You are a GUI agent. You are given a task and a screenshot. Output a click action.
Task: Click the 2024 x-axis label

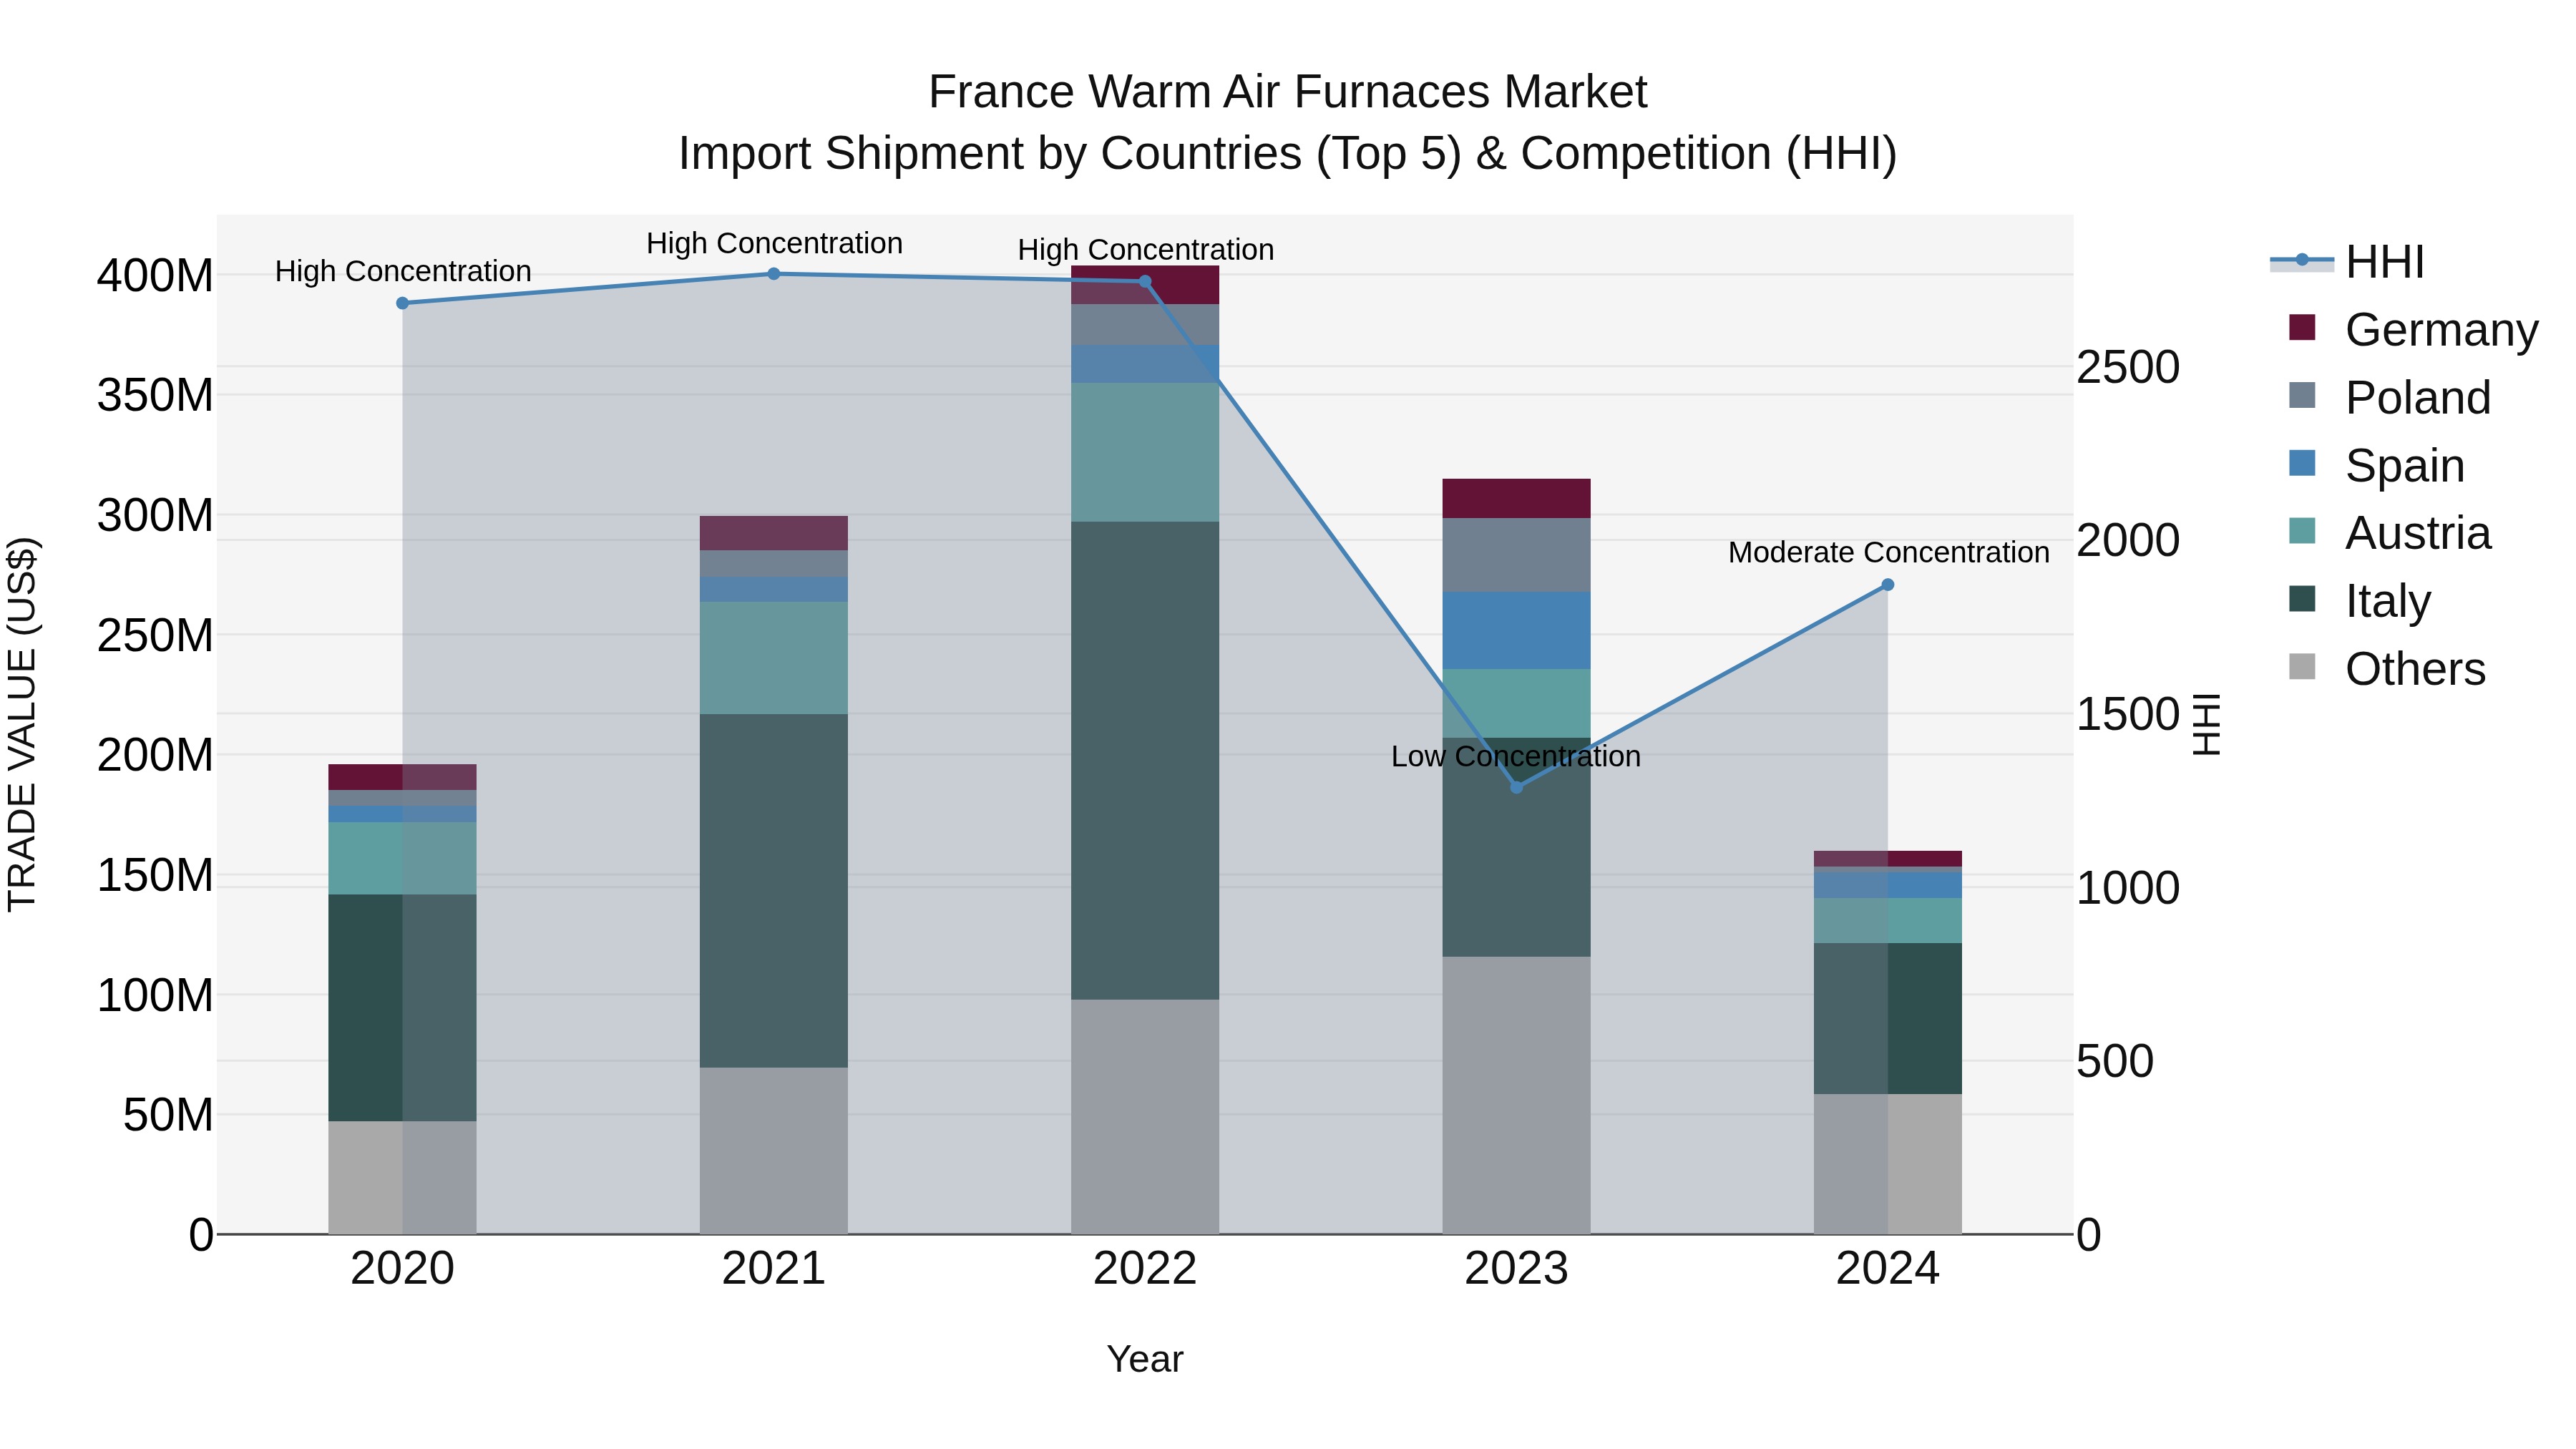pyautogui.click(x=1888, y=1269)
